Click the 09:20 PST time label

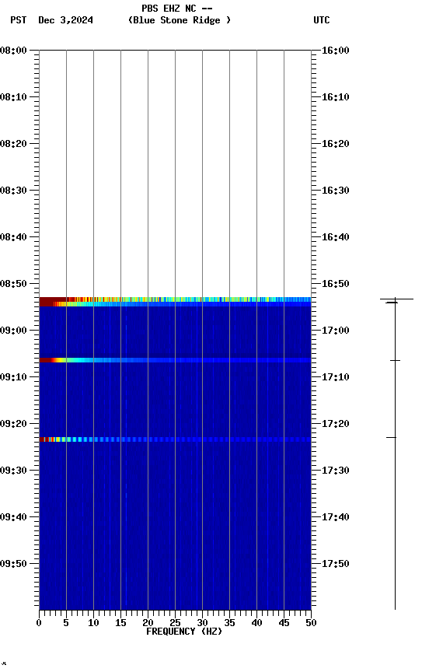click(13, 424)
